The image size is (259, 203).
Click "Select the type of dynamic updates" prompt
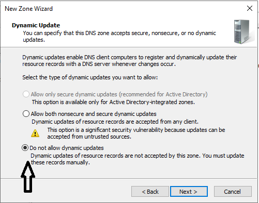click(90, 77)
